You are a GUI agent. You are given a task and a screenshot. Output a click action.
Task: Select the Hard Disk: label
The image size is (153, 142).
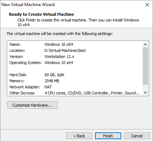(18, 75)
